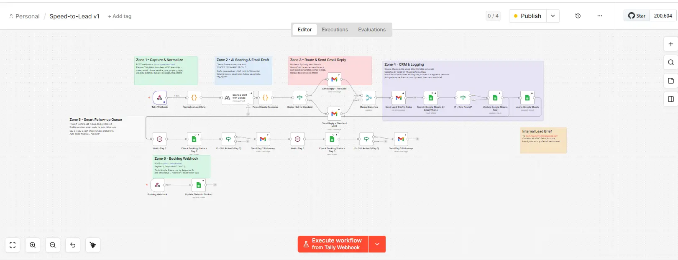
Task: Click the GitHub Star button
Action: (x=637, y=16)
